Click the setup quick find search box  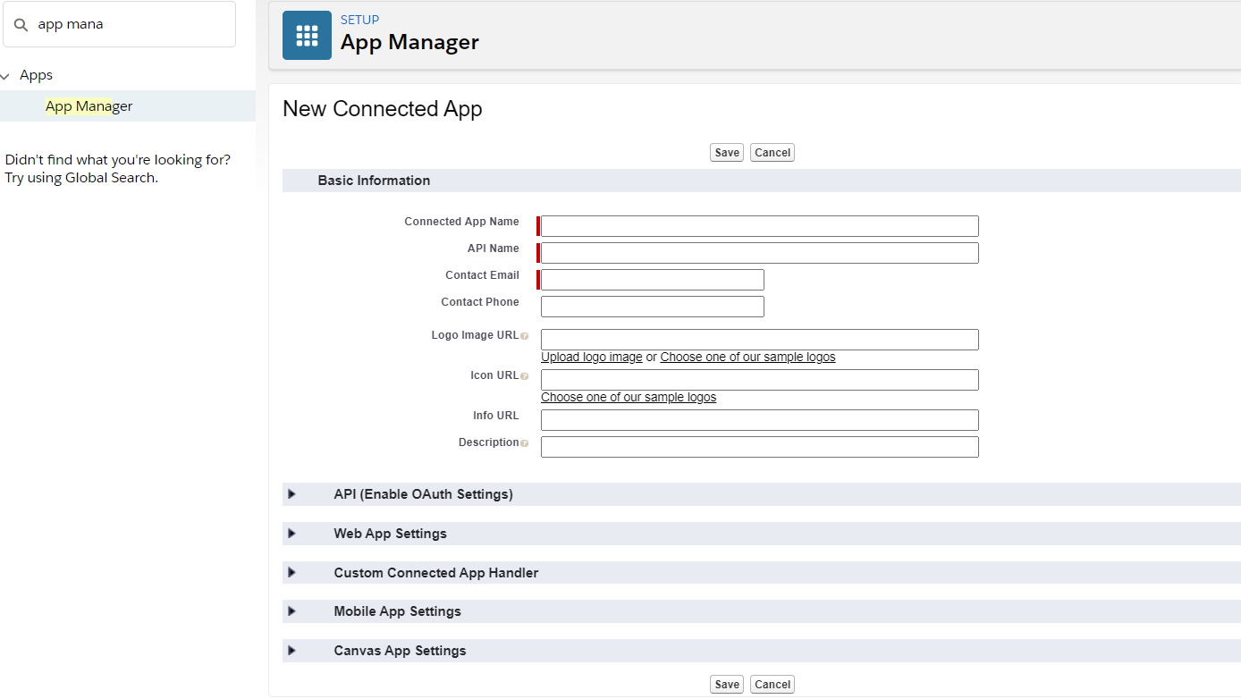120,24
